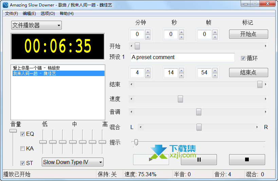Open the 选项(O) menu
Image resolution: width=278 pixels, height=181 pixels.
point(48,14)
